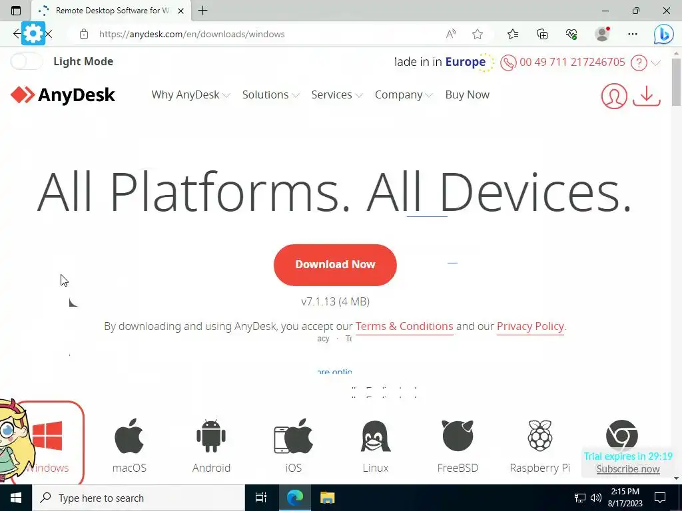Select the Chrome OS platform icon

point(621,435)
